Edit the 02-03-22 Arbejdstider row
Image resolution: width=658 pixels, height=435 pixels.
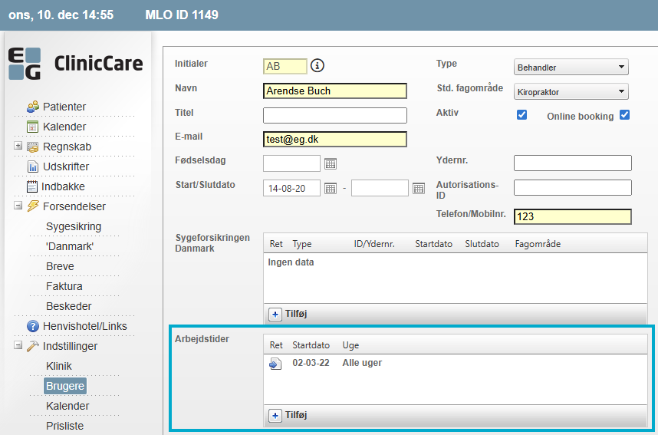point(275,364)
